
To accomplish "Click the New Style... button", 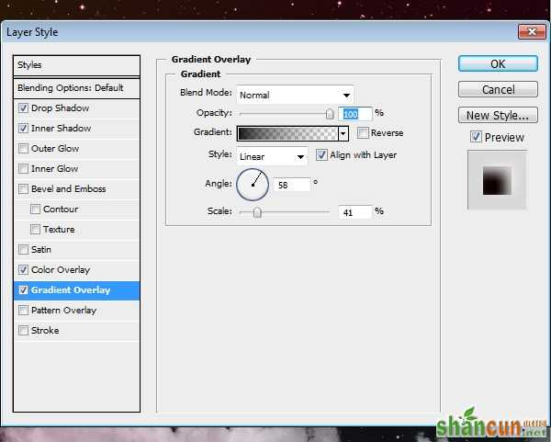I will pyautogui.click(x=498, y=115).
